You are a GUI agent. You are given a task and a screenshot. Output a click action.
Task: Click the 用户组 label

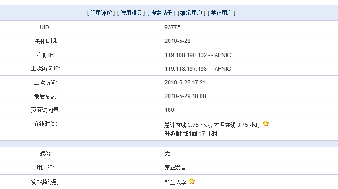45,168
